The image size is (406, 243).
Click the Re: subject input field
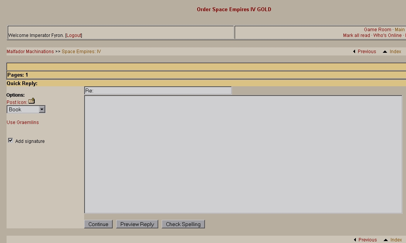tap(158, 90)
